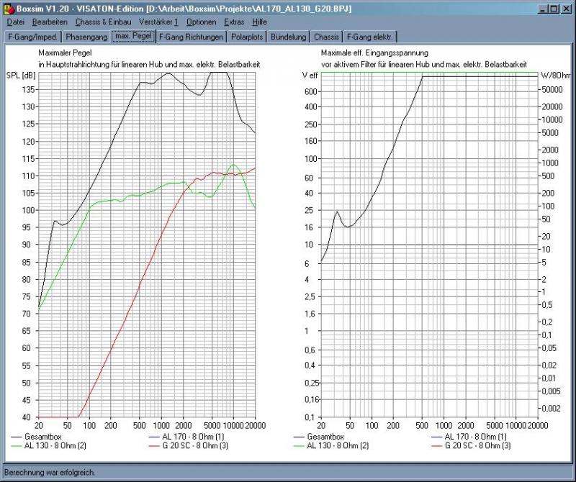Open the Hilfe menu
This screenshot has width=576, height=482.
pyautogui.click(x=259, y=22)
